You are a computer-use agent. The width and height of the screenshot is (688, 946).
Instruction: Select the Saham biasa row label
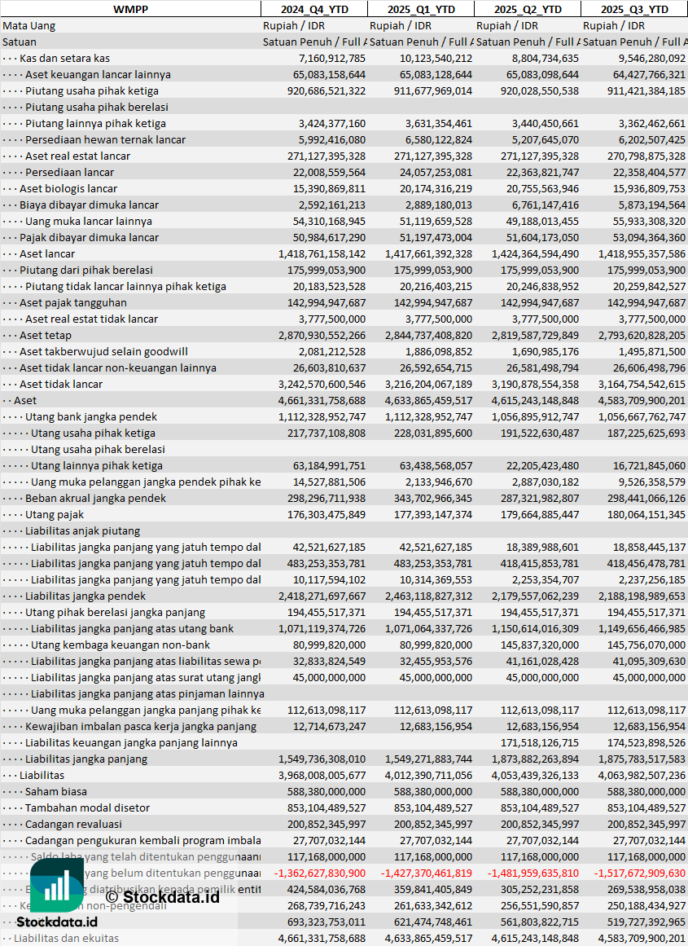coord(55,791)
